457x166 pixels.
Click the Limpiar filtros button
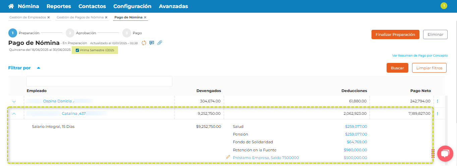pyautogui.click(x=429, y=68)
